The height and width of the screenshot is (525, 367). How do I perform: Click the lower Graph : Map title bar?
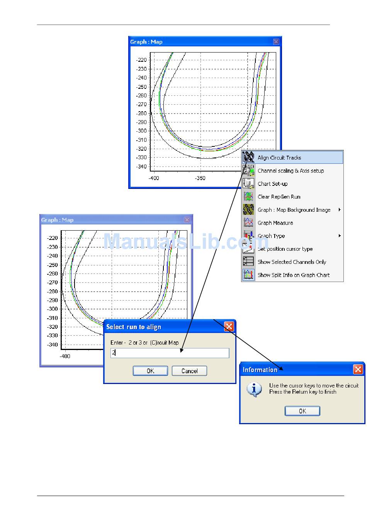pyautogui.click(x=116, y=220)
